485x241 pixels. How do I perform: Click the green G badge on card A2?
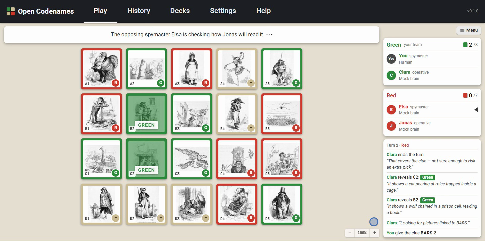pyautogui.click(x=161, y=83)
